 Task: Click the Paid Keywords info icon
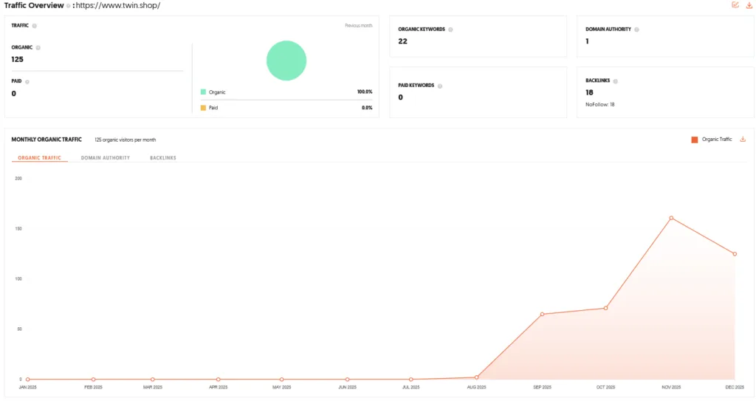click(x=440, y=86)
